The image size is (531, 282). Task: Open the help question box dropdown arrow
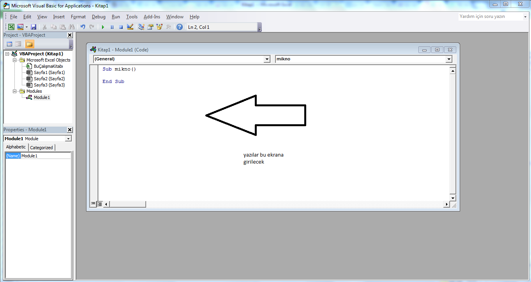525,17
